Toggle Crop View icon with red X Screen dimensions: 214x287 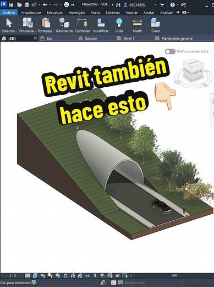coord(65,275)
